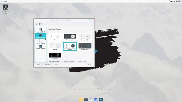This screenshot has width=182, height=102.
Task: Choose the Nomad desktop theme
Action: click(70, 46)
